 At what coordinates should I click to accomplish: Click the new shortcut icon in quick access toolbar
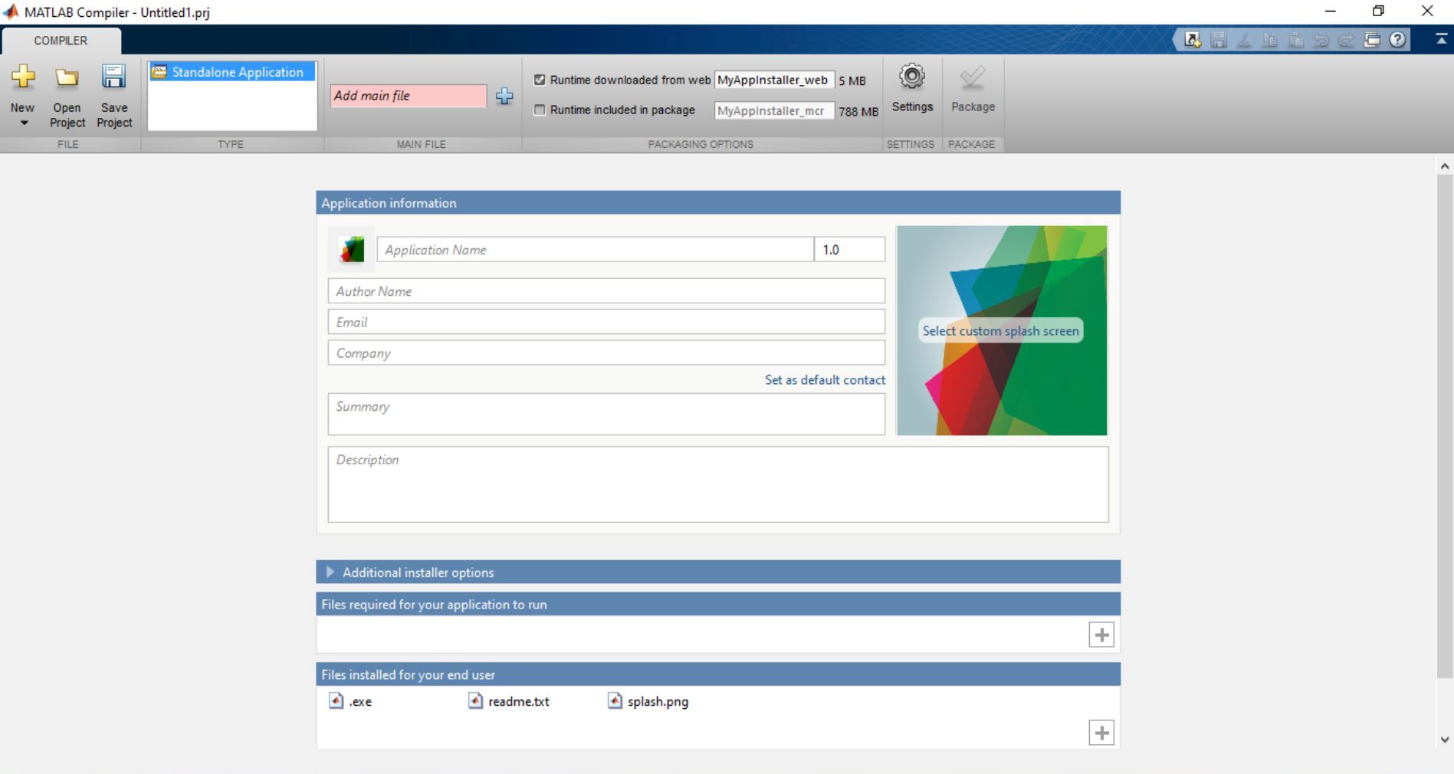tap(1192, 40)
